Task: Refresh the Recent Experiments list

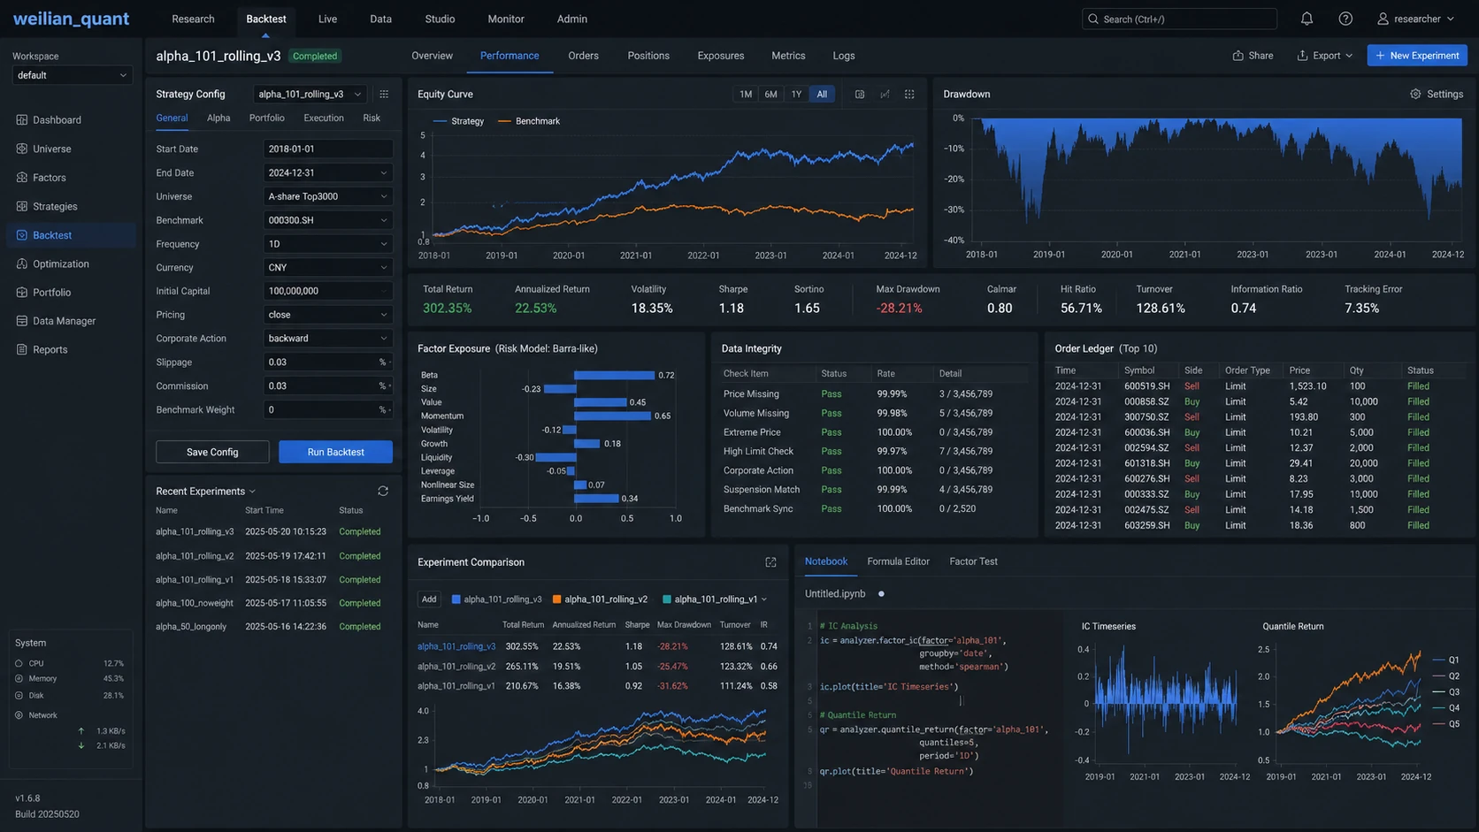Action: (383, 491)
